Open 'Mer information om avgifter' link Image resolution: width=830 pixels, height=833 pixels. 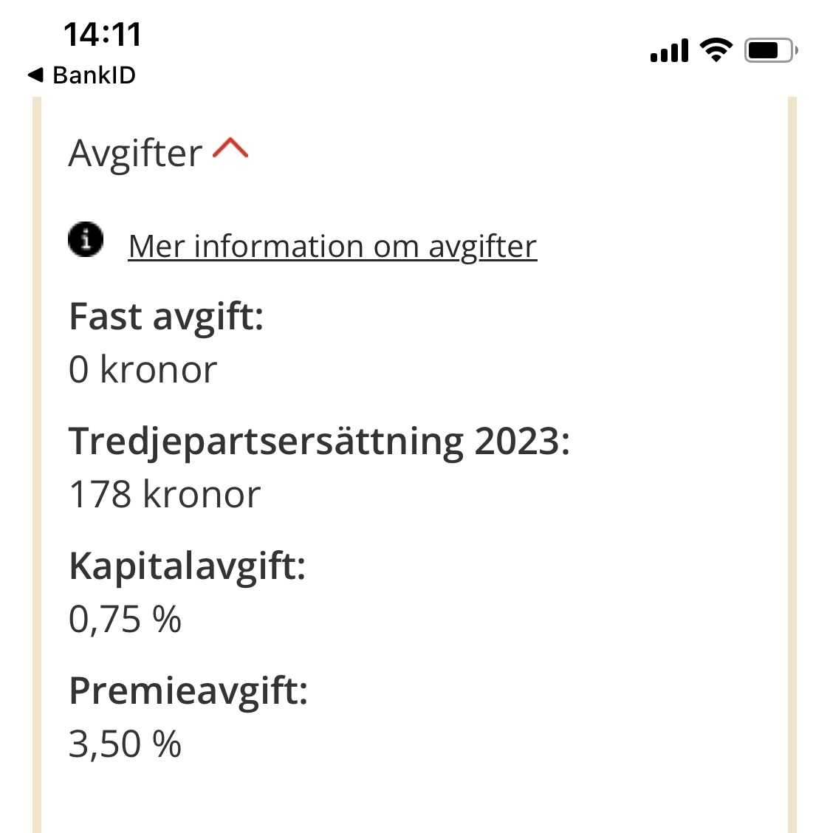[332, 247]
